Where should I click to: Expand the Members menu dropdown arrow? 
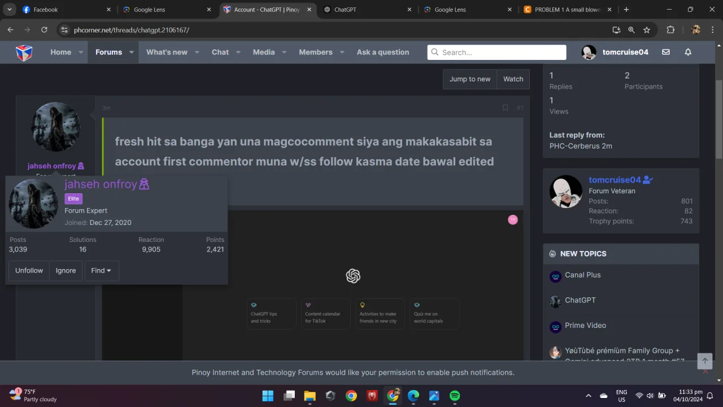tap(342, 52)
